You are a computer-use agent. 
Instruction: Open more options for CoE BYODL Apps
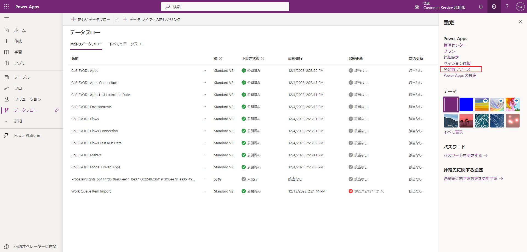tap(204, 70)
